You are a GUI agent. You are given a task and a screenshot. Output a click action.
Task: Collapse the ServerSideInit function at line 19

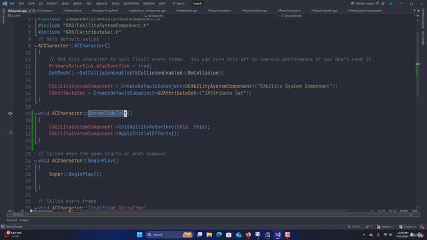[x=35, y=113]
